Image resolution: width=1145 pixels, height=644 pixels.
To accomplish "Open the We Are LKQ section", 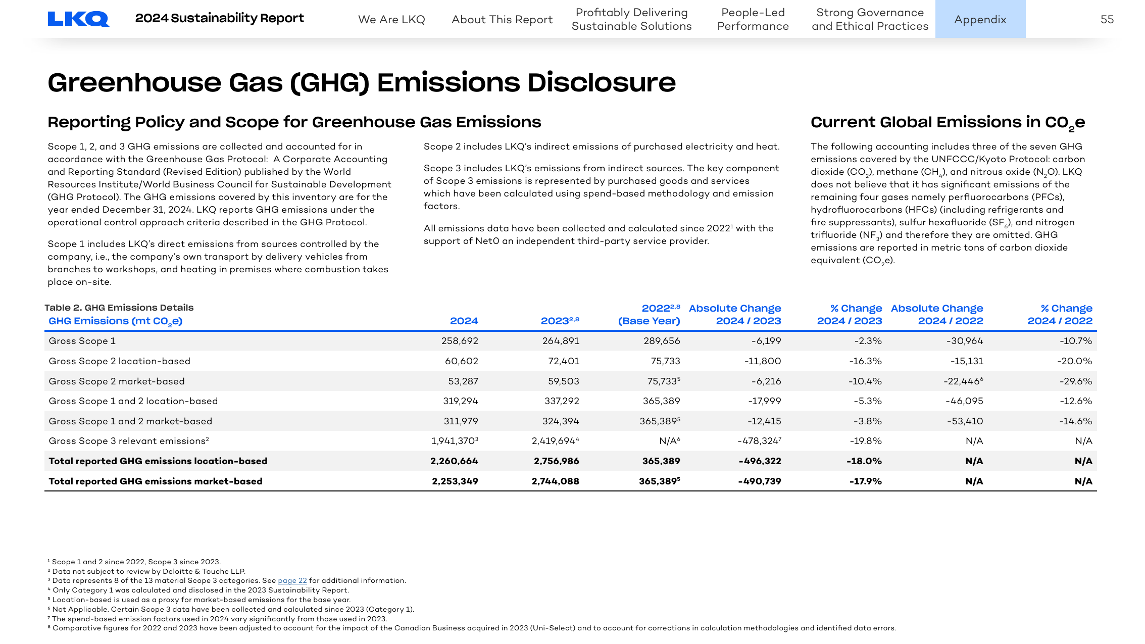I will tap(391, 19).
